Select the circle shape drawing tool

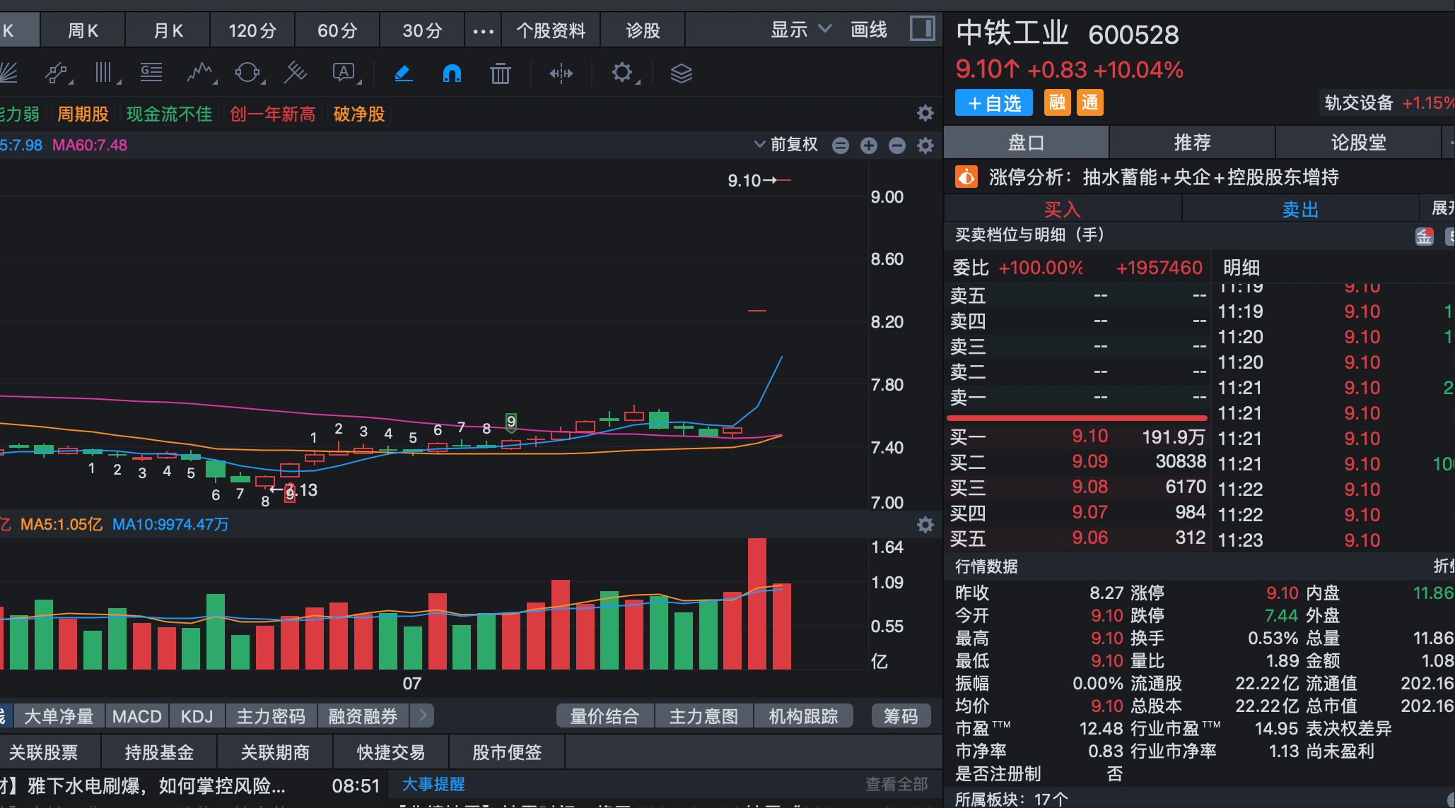point(248,73)
